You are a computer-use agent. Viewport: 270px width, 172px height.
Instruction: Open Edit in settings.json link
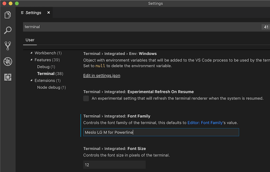click(x=102, y=75)
